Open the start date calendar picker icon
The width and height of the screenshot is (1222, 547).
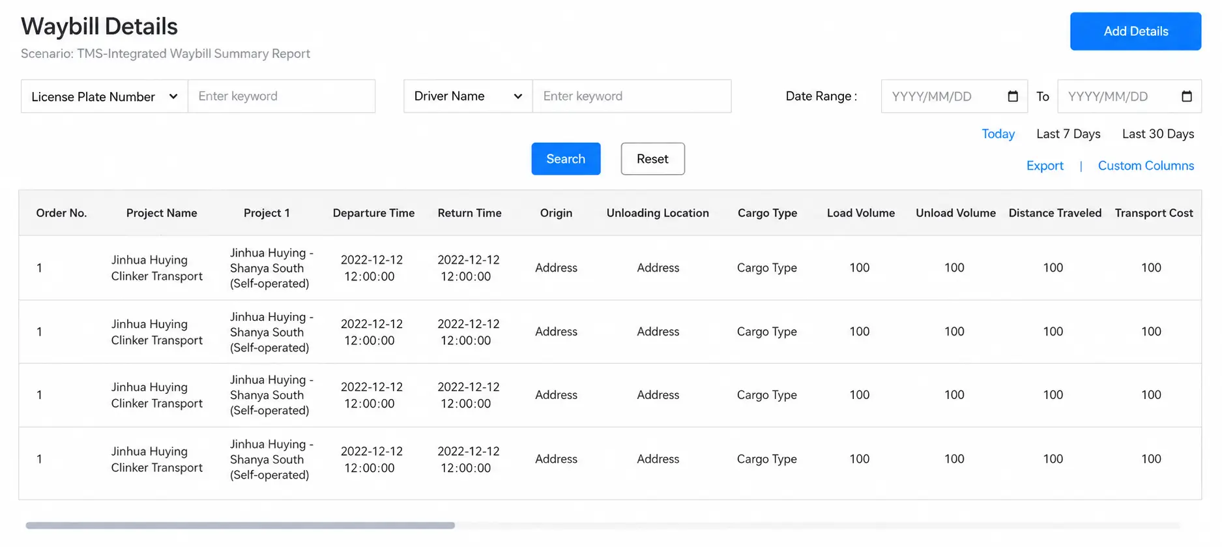click(1013, 96)
